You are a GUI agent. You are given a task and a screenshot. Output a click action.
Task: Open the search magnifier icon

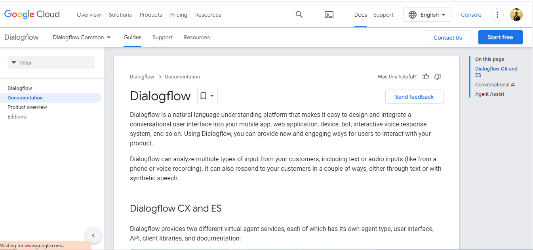tap(299, 15)
